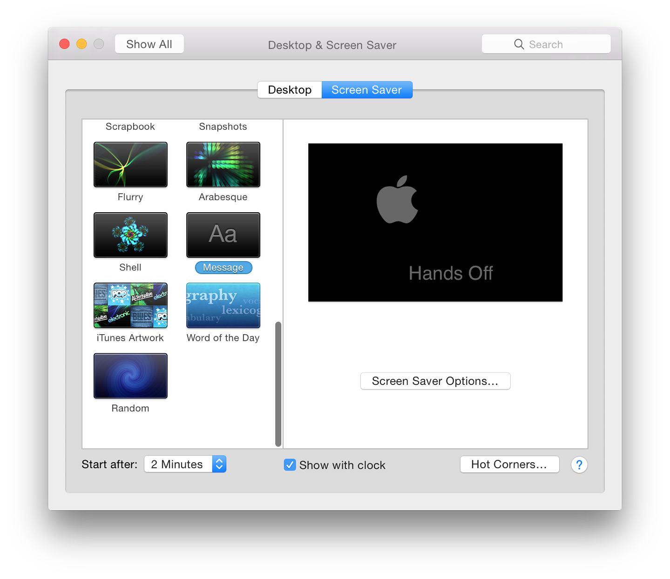
Task: Click the Scrapbook label
Action: pyautogui.click(x=130, y=127)
